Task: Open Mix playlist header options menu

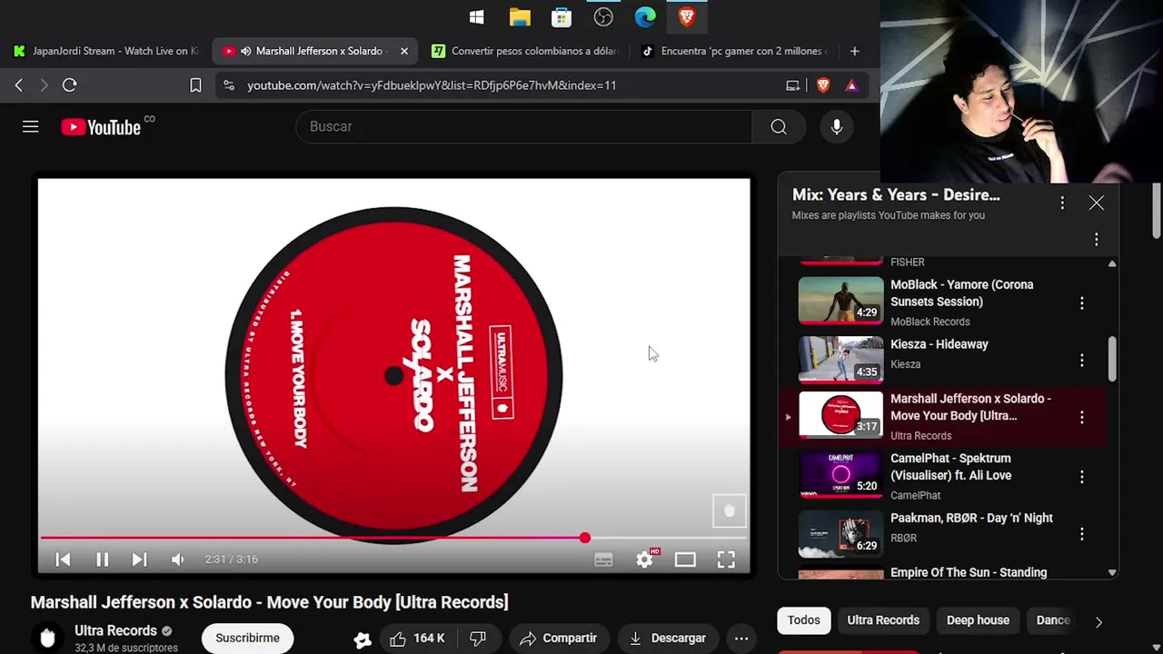Action: pyautogui.click(x=1062, y=203)
